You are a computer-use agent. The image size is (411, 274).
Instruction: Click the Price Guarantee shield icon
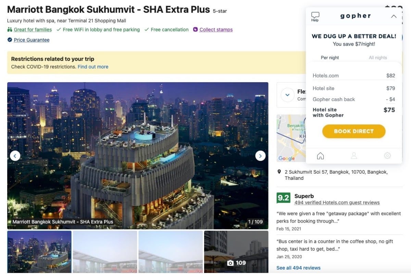pos(10,40)
